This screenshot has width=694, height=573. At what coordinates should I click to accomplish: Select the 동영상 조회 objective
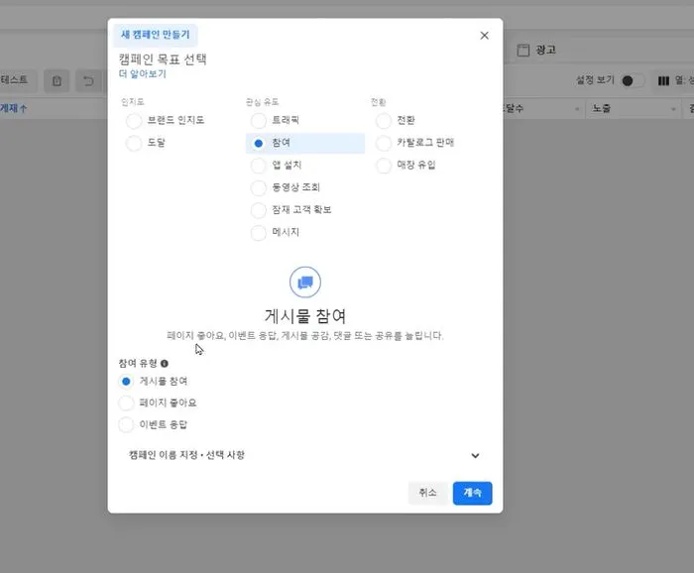[x=259, y=187]
